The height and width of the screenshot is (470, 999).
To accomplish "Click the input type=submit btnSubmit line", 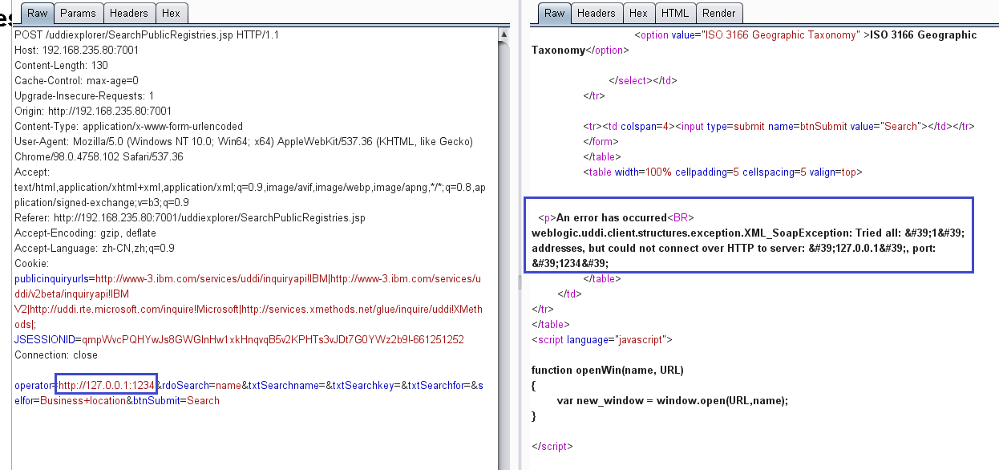I will pyautogui.click(x=778, y=127).
